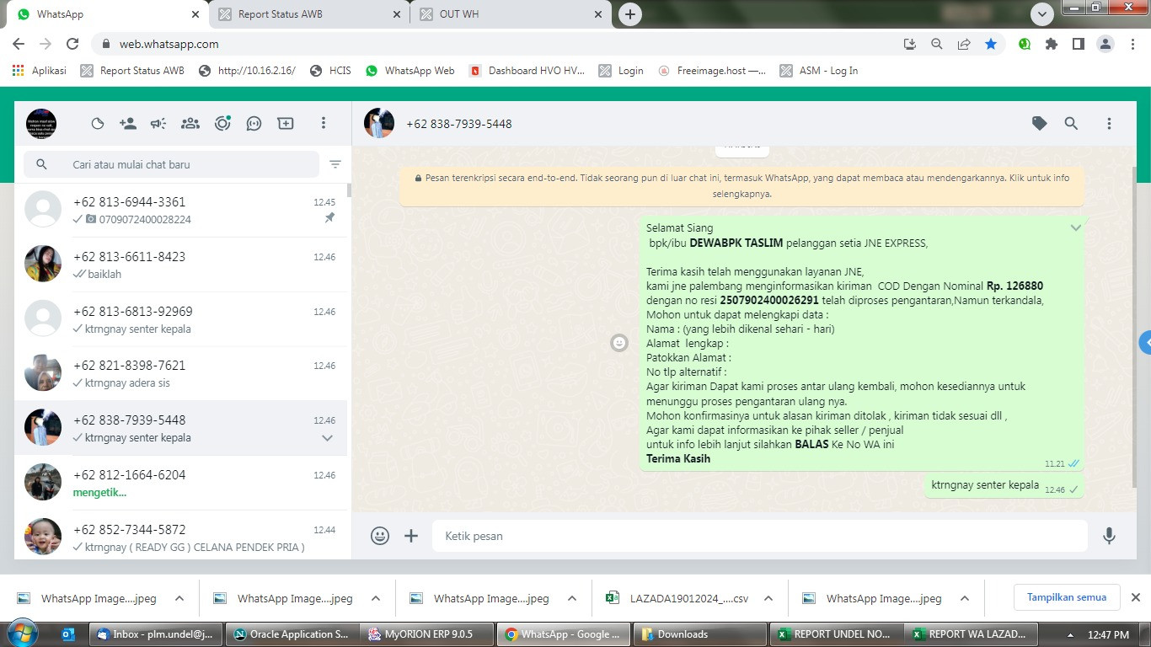Record a voice message with microphone icon

(x=1109, y=536)
